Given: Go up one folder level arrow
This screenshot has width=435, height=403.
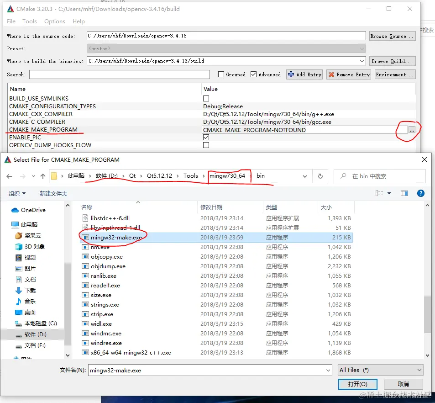Looking at the screenshot, I should [43, 176].
